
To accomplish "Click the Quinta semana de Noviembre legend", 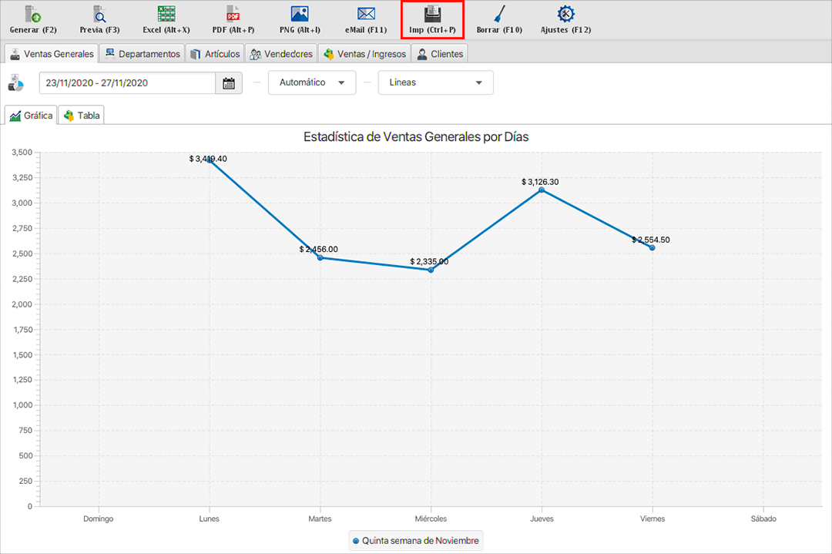I will (416, 541).
